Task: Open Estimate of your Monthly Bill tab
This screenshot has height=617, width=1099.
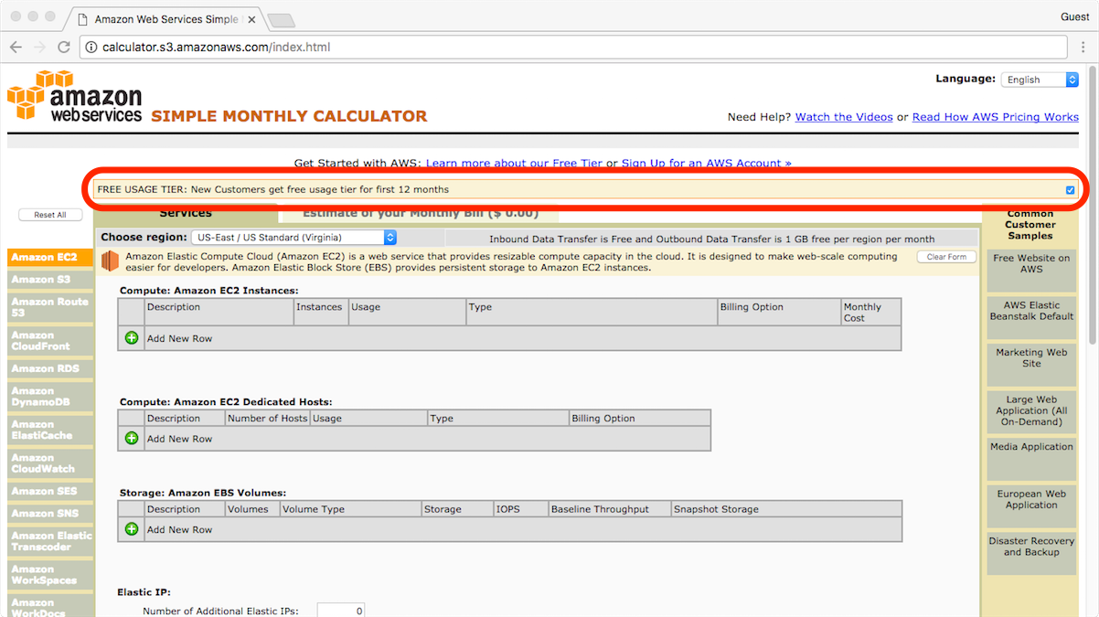Action: [420, 214]
